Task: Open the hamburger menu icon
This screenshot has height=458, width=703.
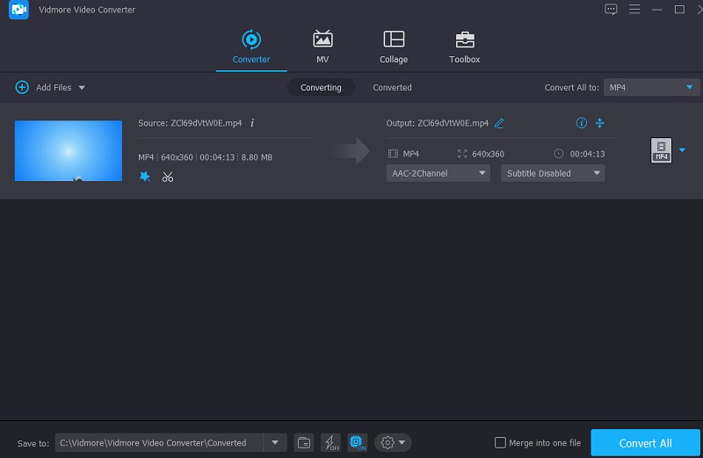Action: (x=634, y=9)
